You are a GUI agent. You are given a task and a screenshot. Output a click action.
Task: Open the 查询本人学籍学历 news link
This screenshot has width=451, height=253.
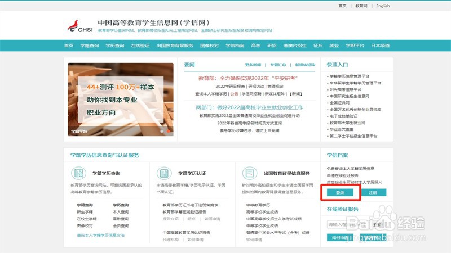click(x=211, y=94)
